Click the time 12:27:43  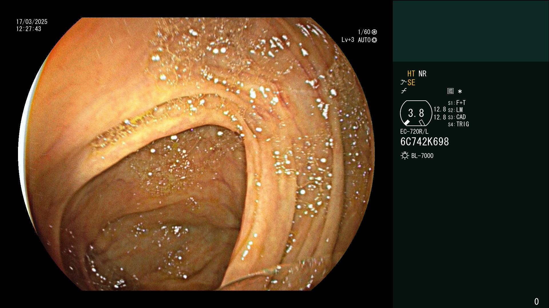29,29
